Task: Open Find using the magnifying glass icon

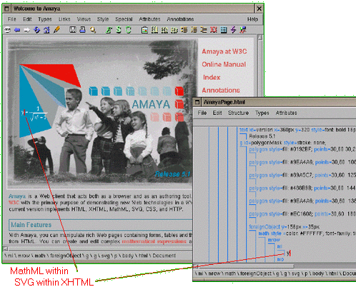Action: 93,30
